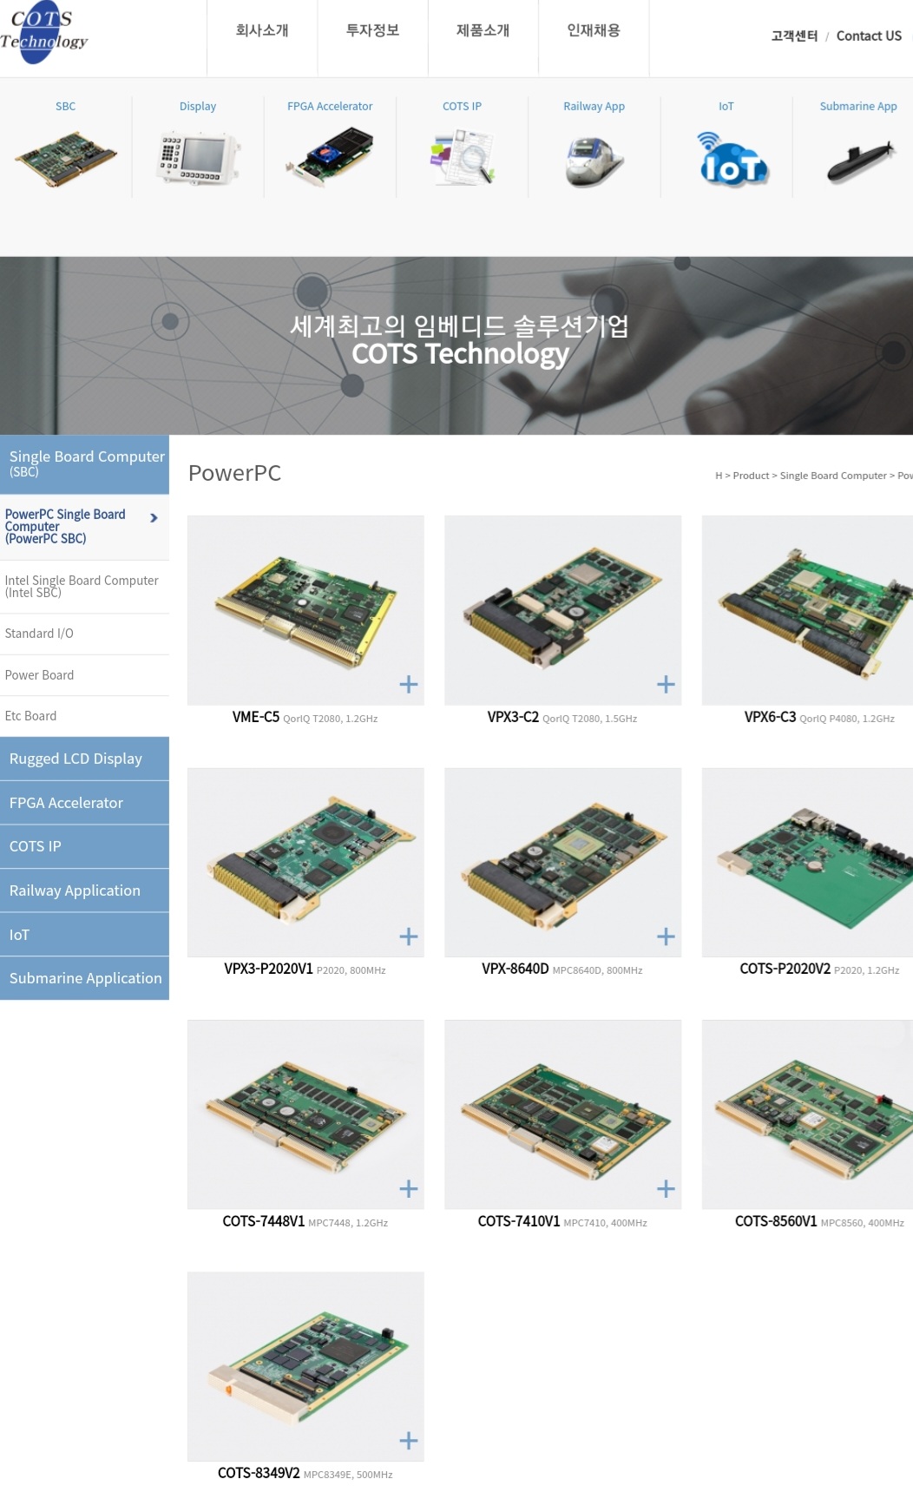Click breadcrumb Single Board Computer link
The height and width of the screenshot is (1505, 913).
pyautogui.click(x=833, y=476)
